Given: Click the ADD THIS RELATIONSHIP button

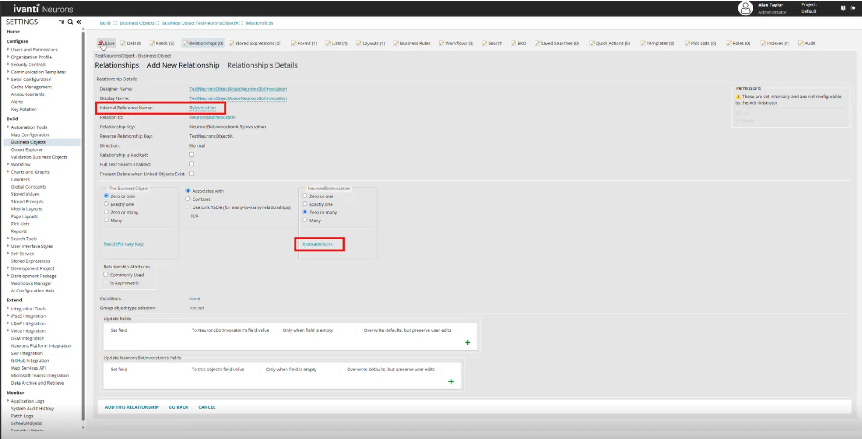Looking at the screenshot, I should [132, 407].
